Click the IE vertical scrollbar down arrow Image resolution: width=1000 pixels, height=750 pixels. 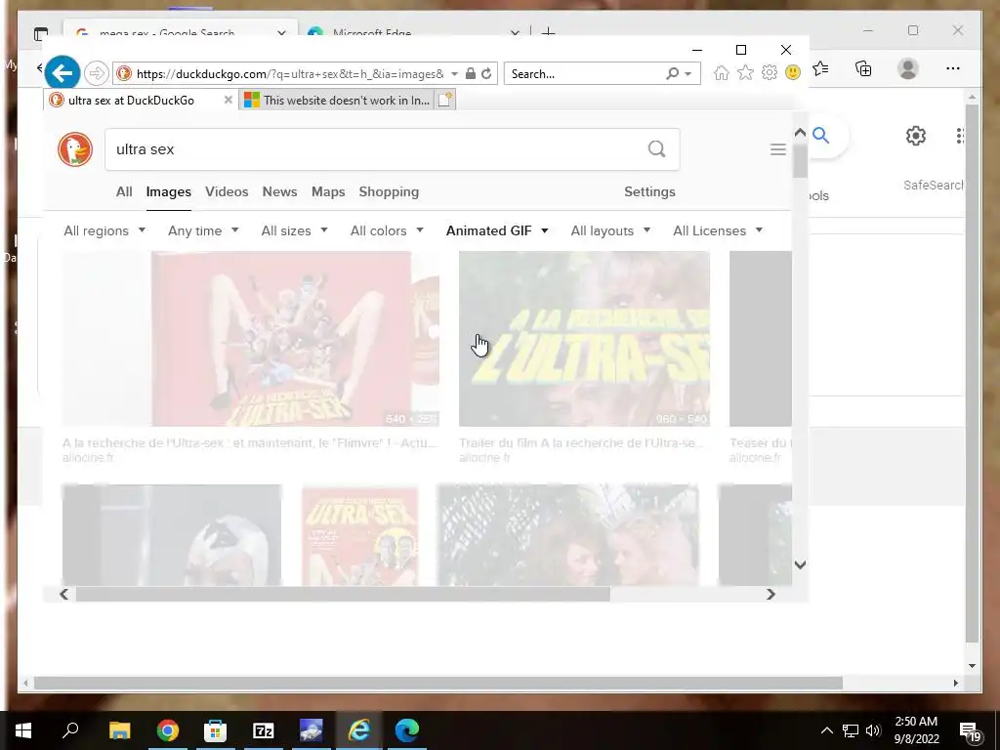[x=800, y=564]
